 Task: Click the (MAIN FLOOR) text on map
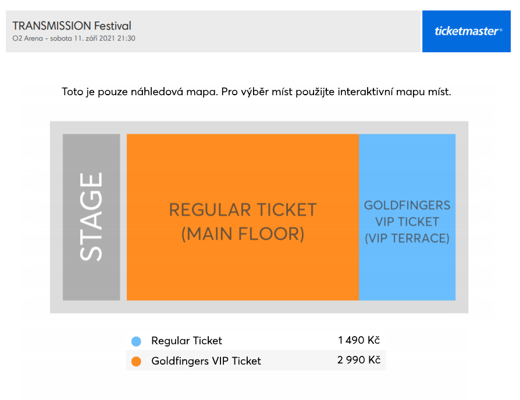click(x=243, y=234)
